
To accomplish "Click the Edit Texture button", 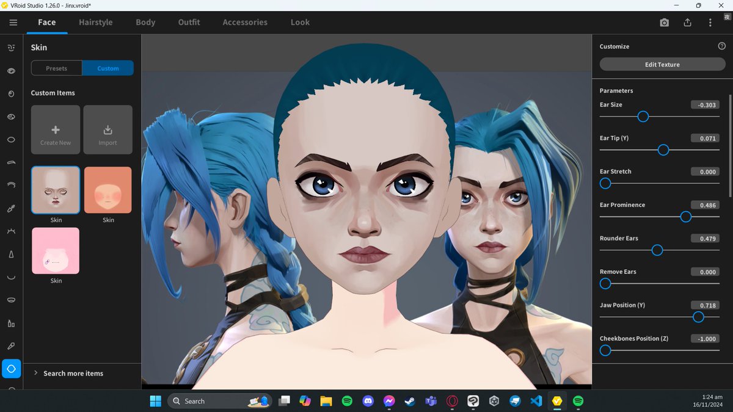I will [662, 64].
